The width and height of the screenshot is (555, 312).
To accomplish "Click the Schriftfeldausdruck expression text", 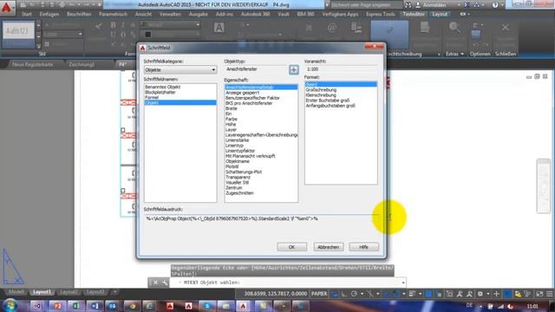I will tap(232, 218).
